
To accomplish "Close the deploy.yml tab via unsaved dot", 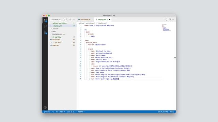I will click(110, 20).
